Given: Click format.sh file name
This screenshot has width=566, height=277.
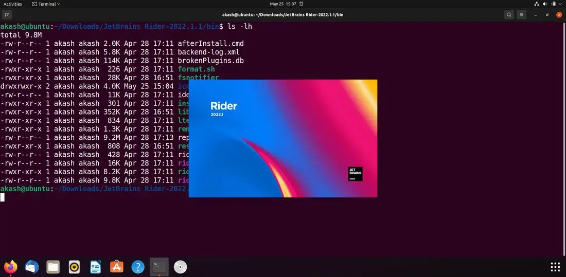Looking at the screenshot, I should [197, 69].
